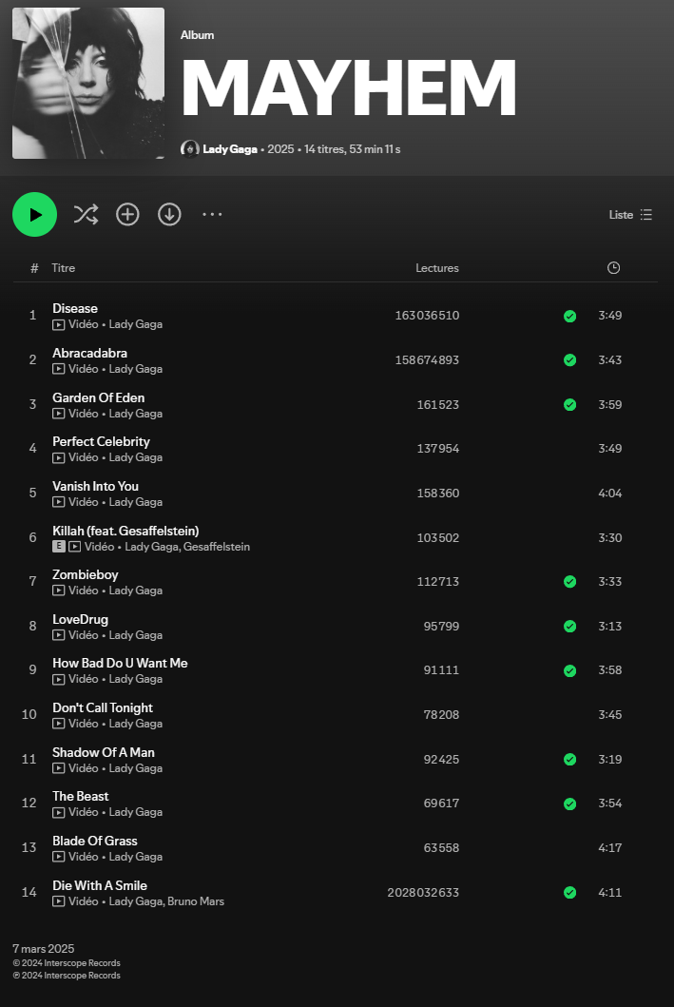Image resolution: width=674 pixels, height=1007 pixels.
Task: Open Perfect Celebrity track
Action: [102, 442]
